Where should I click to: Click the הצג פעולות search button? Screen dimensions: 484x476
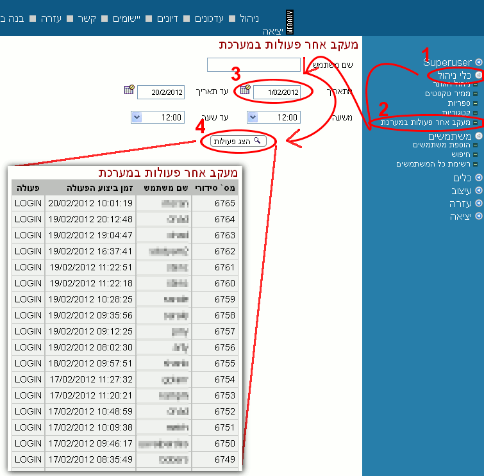point(238,141)
